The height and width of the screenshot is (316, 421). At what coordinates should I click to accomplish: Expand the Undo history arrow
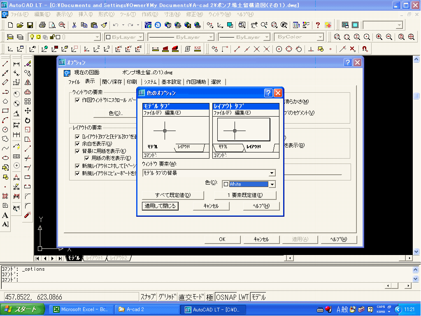(123, 25)
